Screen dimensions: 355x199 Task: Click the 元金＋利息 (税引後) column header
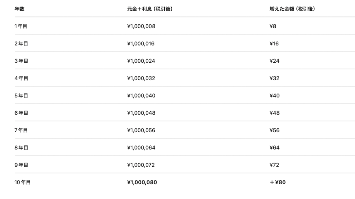pos(149,9)
